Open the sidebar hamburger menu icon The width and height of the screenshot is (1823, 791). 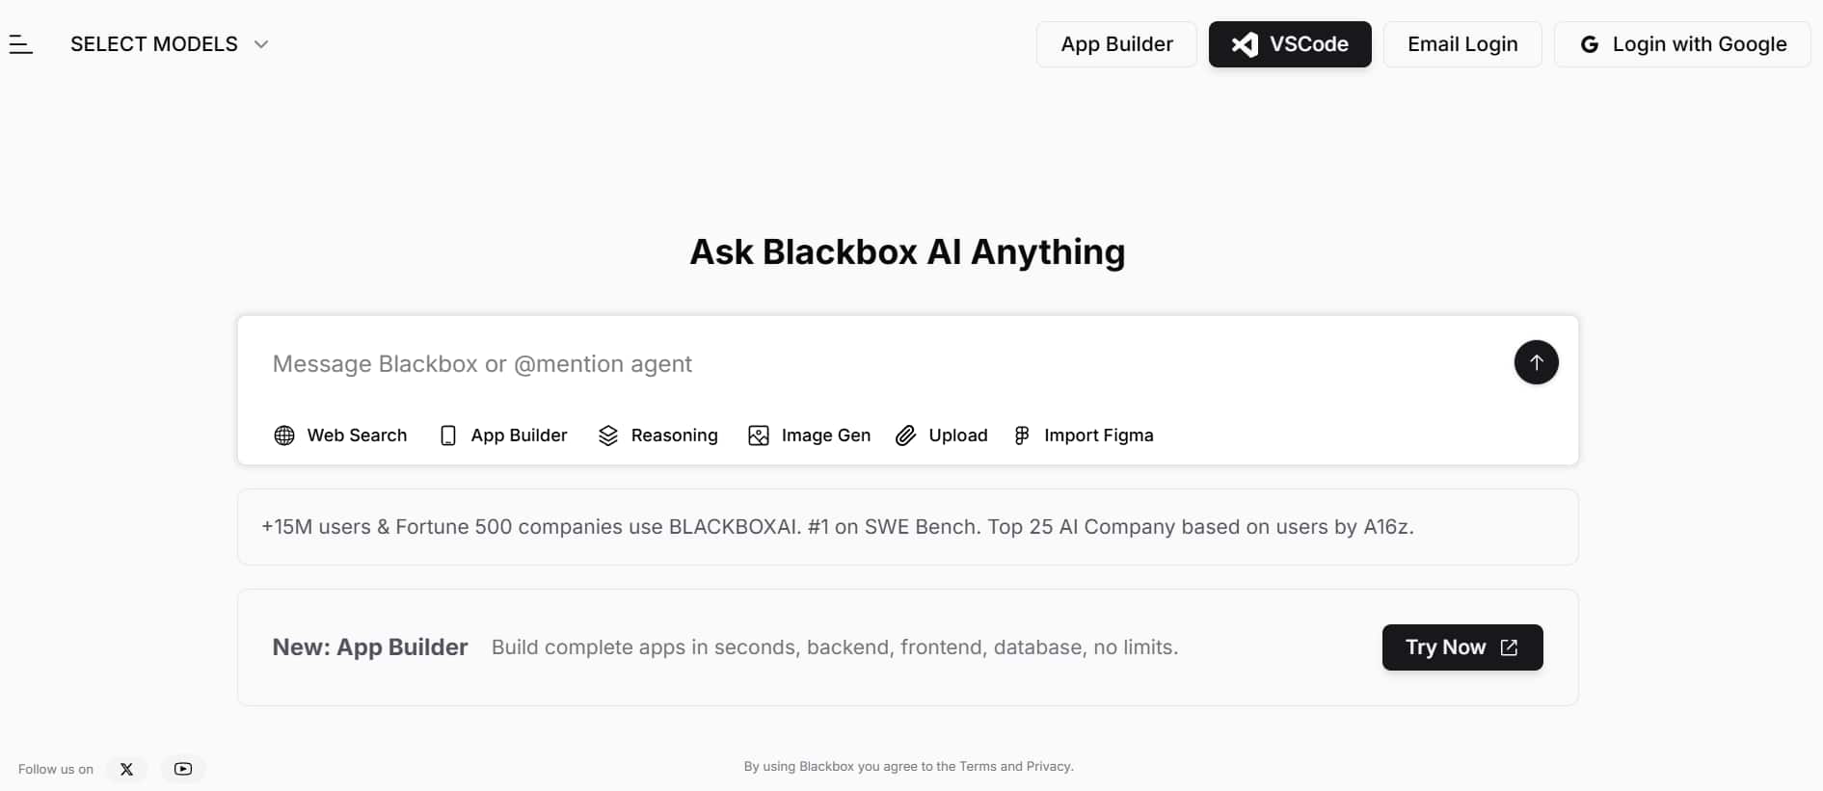[x=21, y=44]
